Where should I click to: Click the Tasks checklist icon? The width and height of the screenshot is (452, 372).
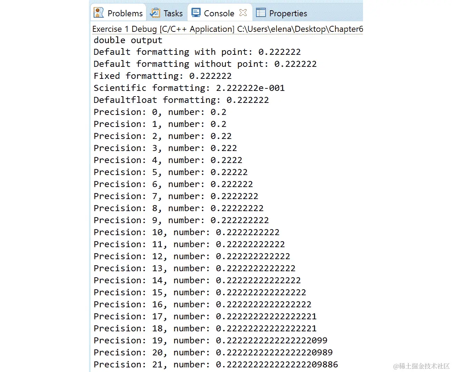click(155, 13)
